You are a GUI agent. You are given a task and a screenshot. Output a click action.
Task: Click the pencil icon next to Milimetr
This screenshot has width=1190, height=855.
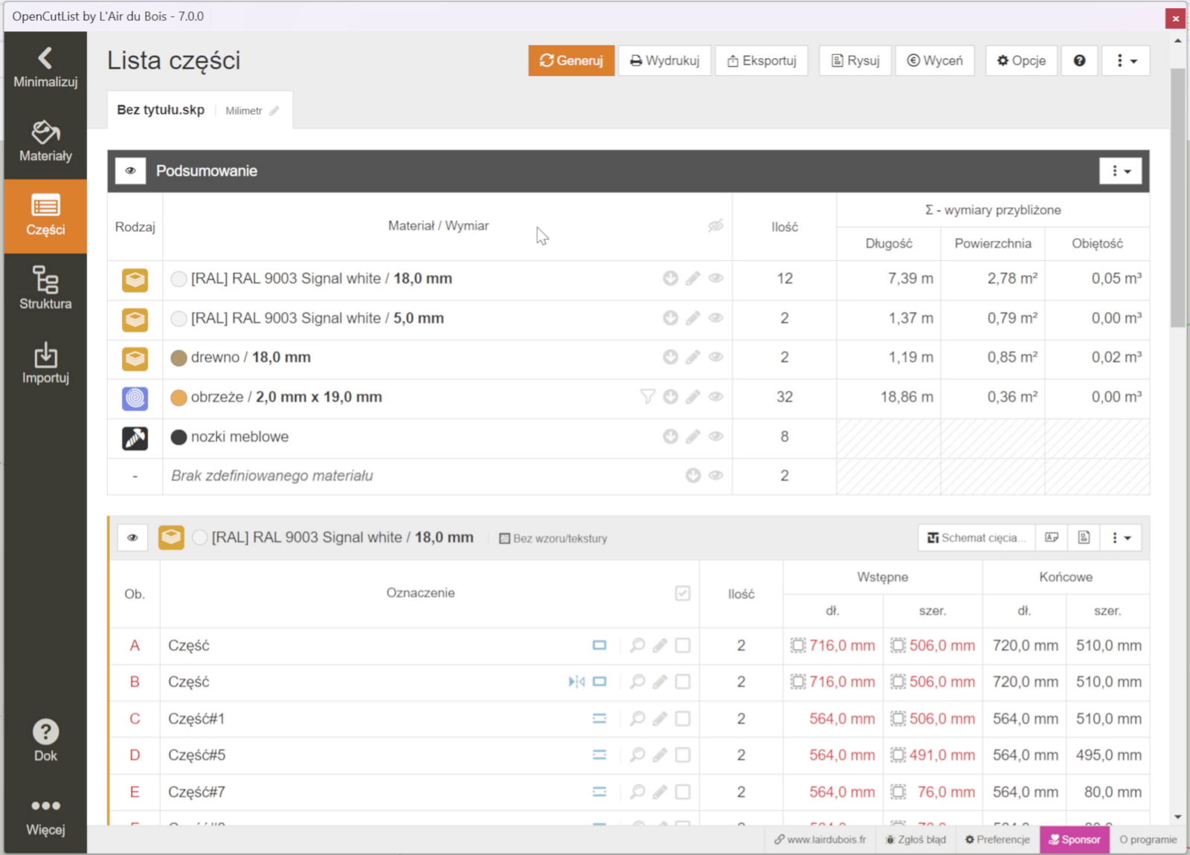(x=274, y=111)
